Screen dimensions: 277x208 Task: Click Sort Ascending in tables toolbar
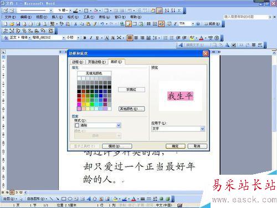click(167, 11)
